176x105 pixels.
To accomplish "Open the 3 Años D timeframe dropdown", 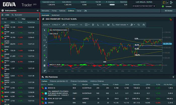I will point(56,25).
